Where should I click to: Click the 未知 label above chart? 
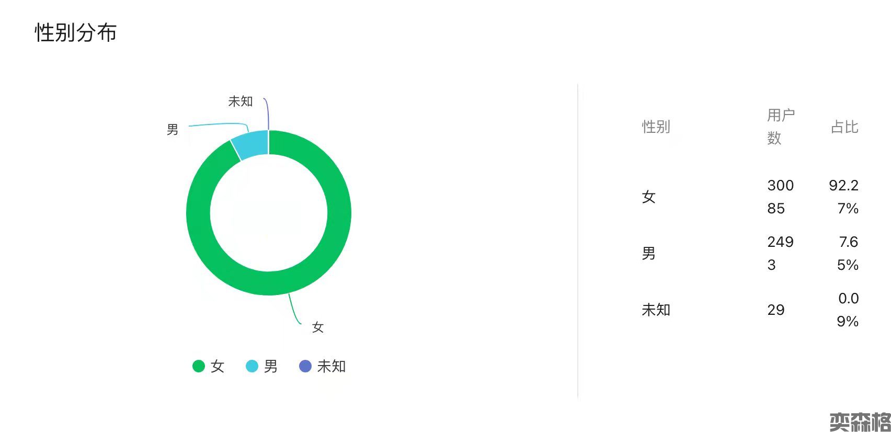pyautogui.click(x=241, y=101)
